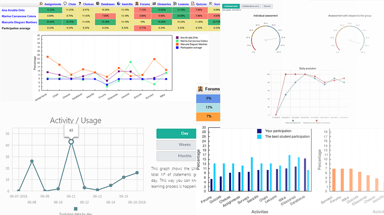Click the peak data point labeled 43

pos(71,141)
